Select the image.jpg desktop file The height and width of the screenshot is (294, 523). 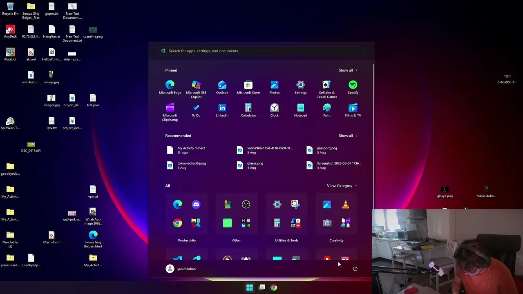pyautogui.click(x=51, y=78)
